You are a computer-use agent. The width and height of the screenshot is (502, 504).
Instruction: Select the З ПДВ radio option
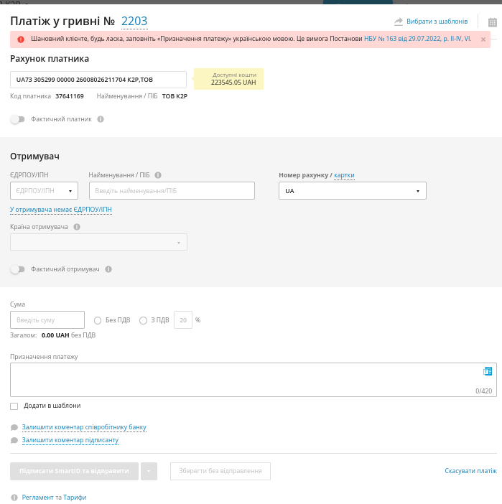(143, 320)
